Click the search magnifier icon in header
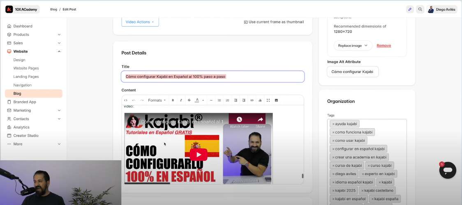The height and width of the screenshot is (205, 462). point(420,9)
